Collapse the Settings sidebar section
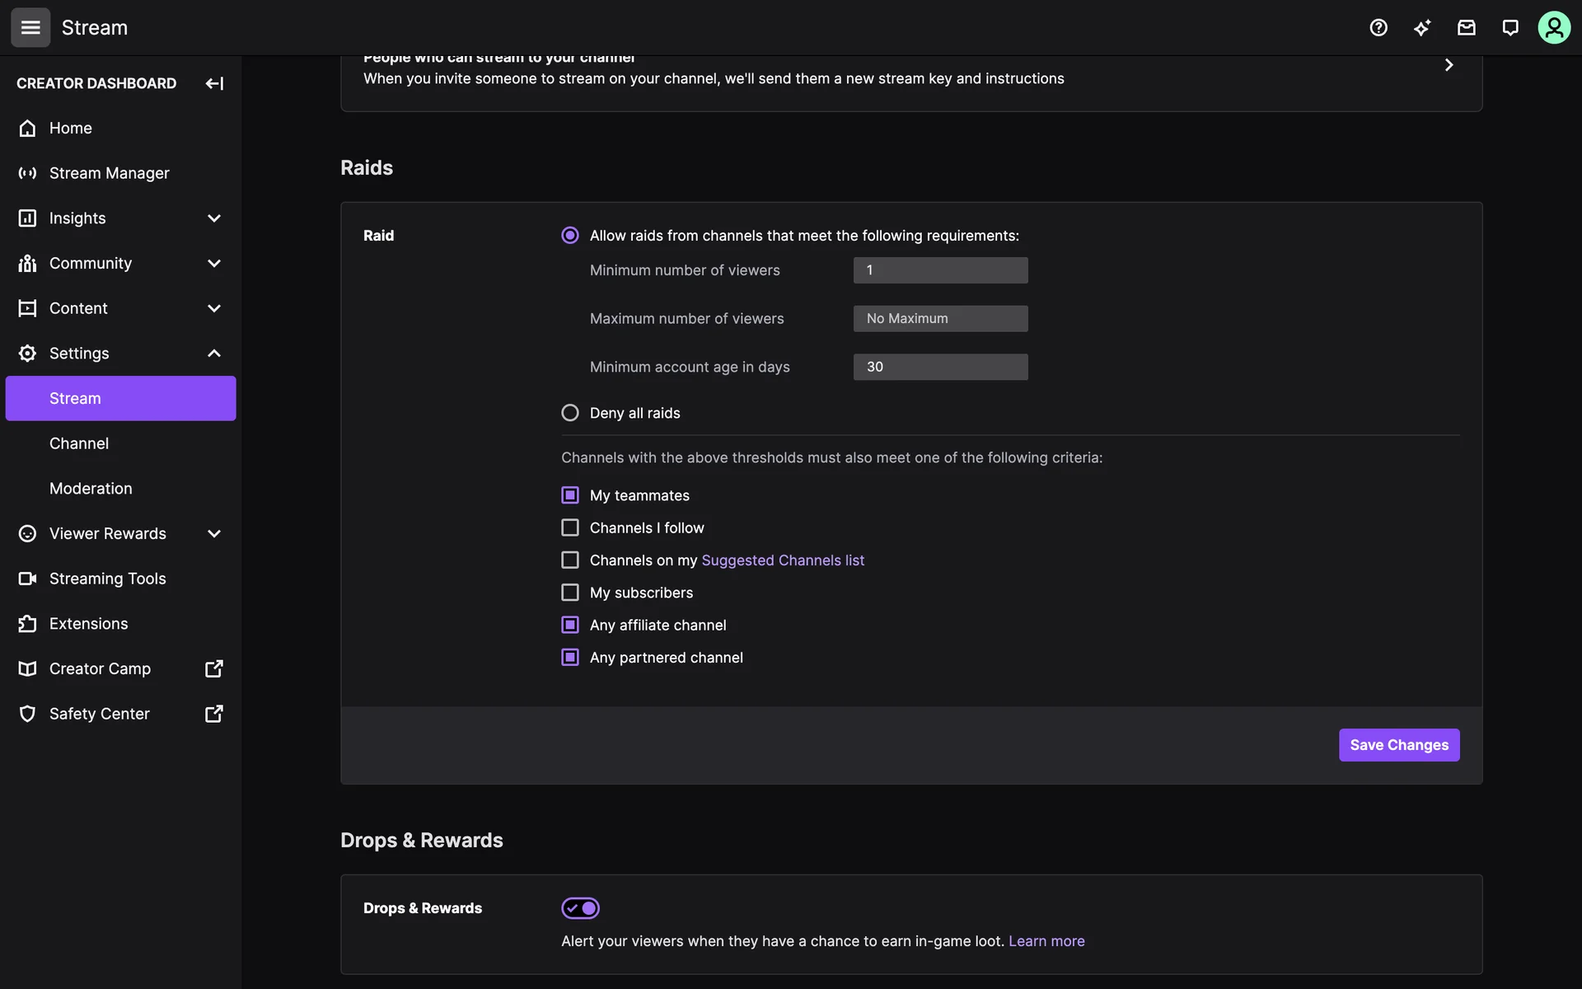Screen dimensions: 1582x989 point(214,354)
